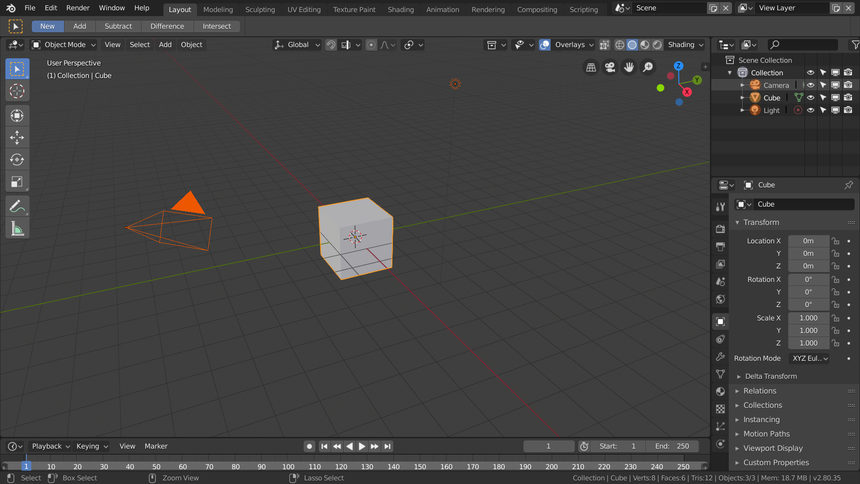Play the animation forward
The width and height of the screenshot is (860, 484).
pos(362,446)
